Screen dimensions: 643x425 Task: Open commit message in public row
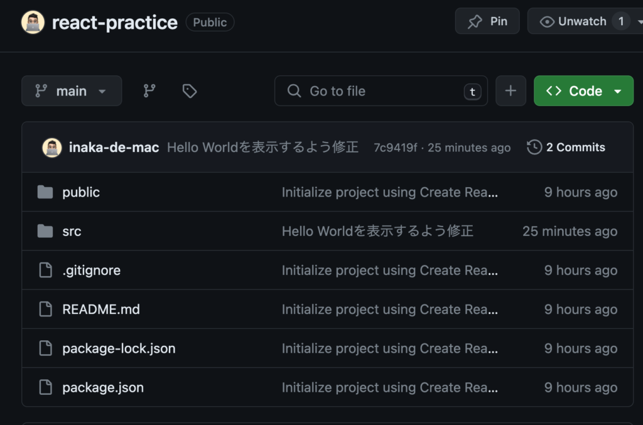coord(390,192)
